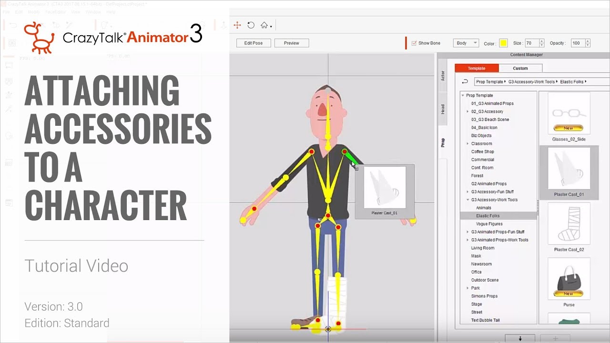Click the back arrow in Content Manager
Image resolution: width=610 pixels, height=343 pixels.
click(x=465, y=81)
